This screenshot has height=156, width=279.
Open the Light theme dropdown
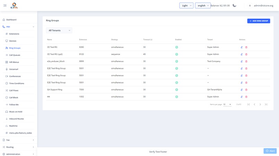coord(186,6)
